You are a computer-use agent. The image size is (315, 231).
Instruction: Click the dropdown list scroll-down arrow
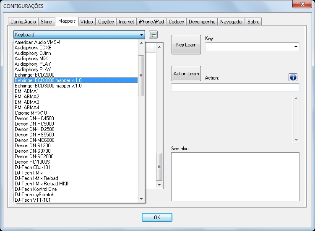[141, 199]
